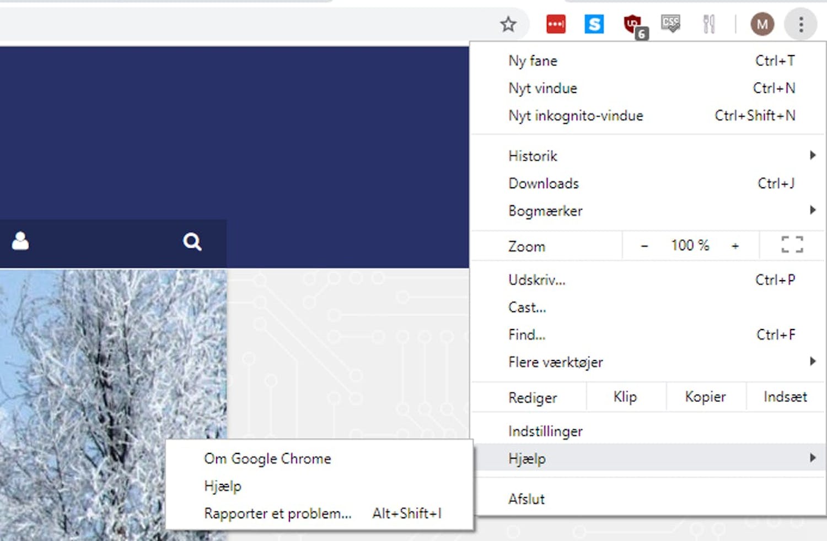
Task: Open the Chrome profile avatar M
Action: click(762, 24)
